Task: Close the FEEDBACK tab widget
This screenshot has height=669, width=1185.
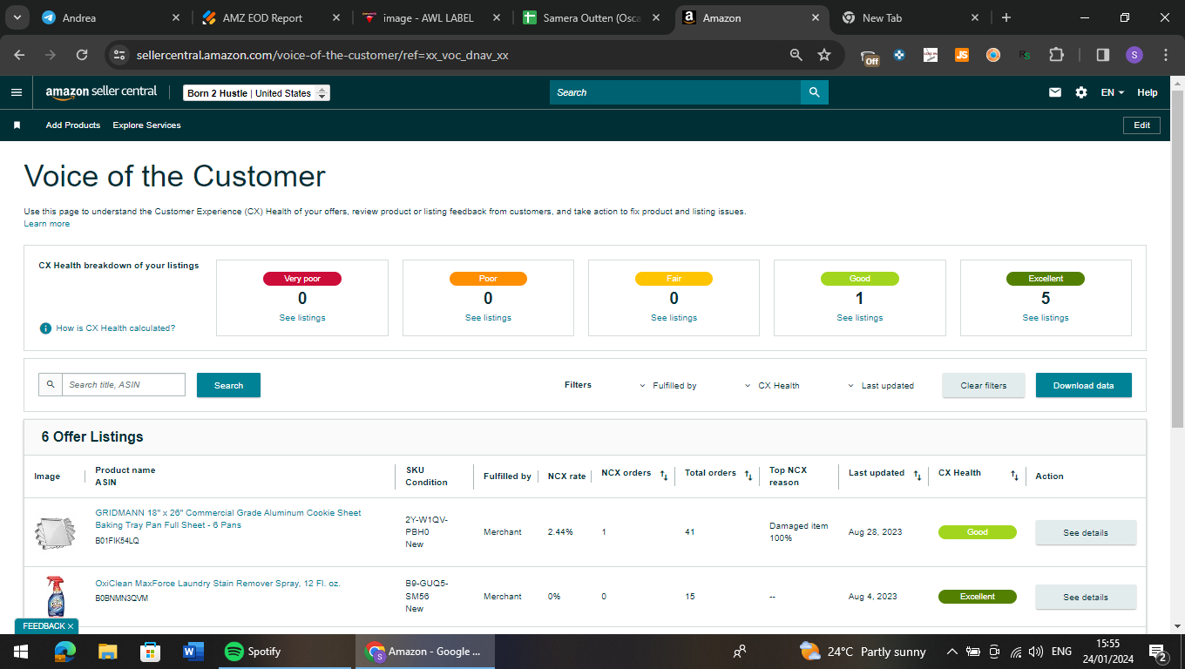Action: (71, 626)
